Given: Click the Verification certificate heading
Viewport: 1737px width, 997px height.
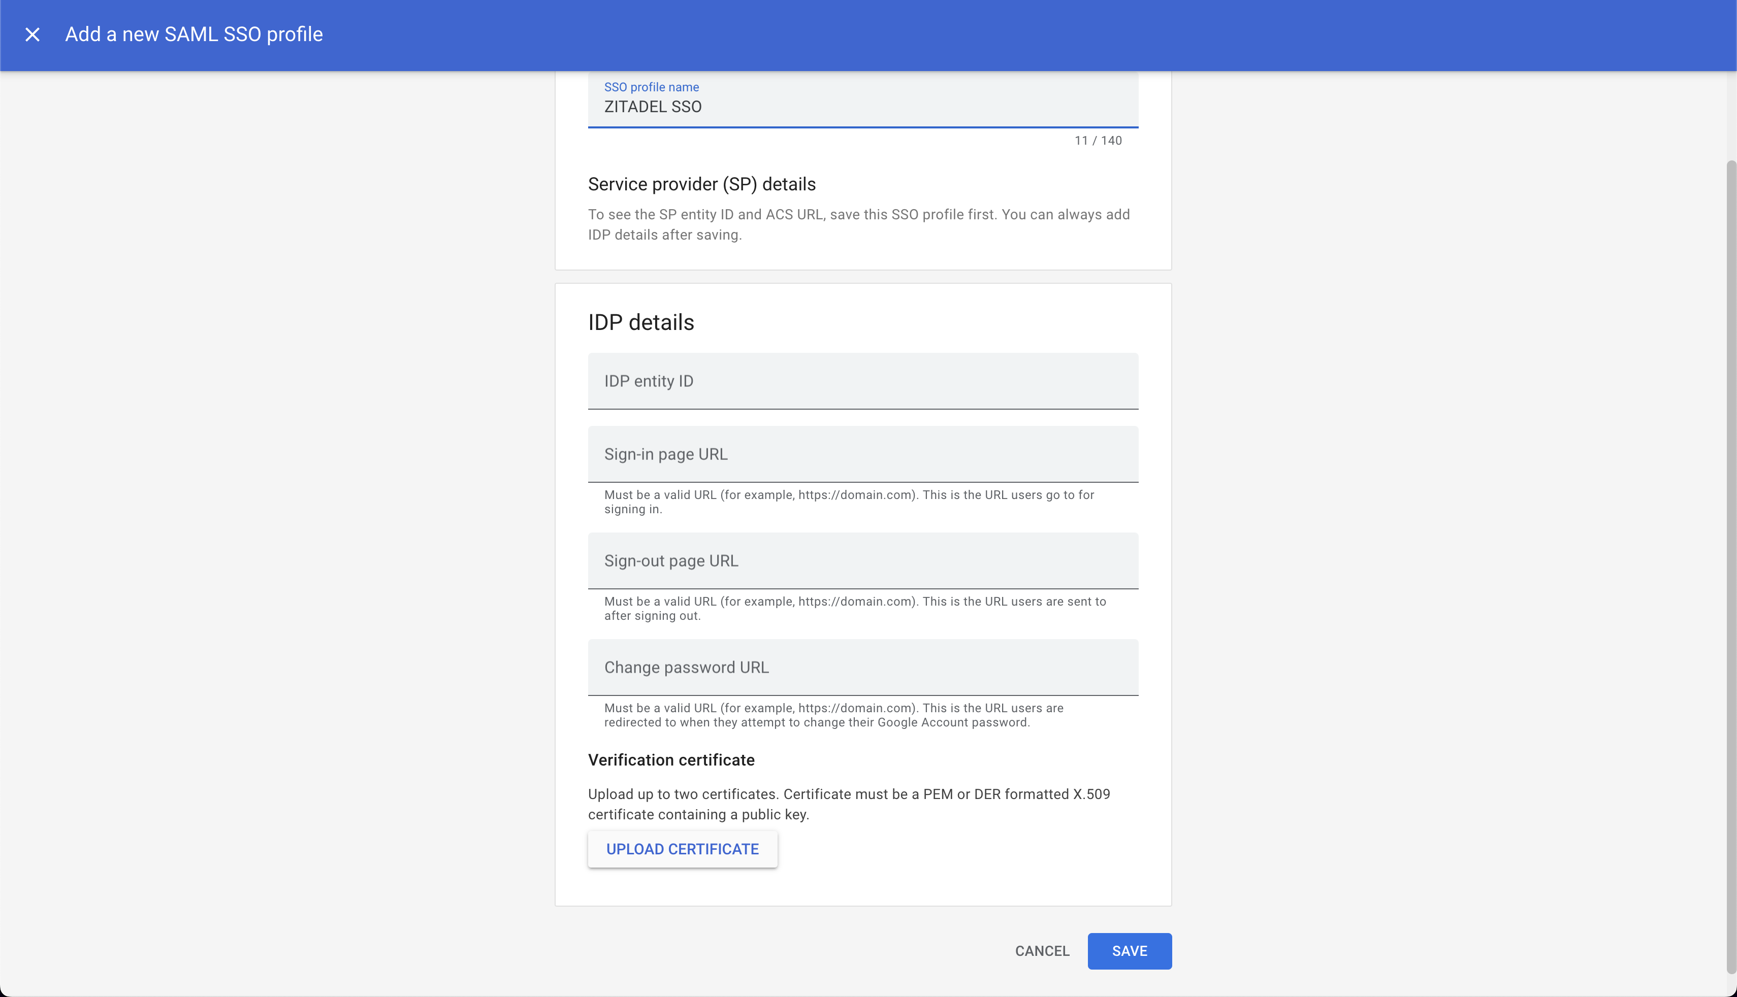Looking at the screenshot, I should click(670, 760).
